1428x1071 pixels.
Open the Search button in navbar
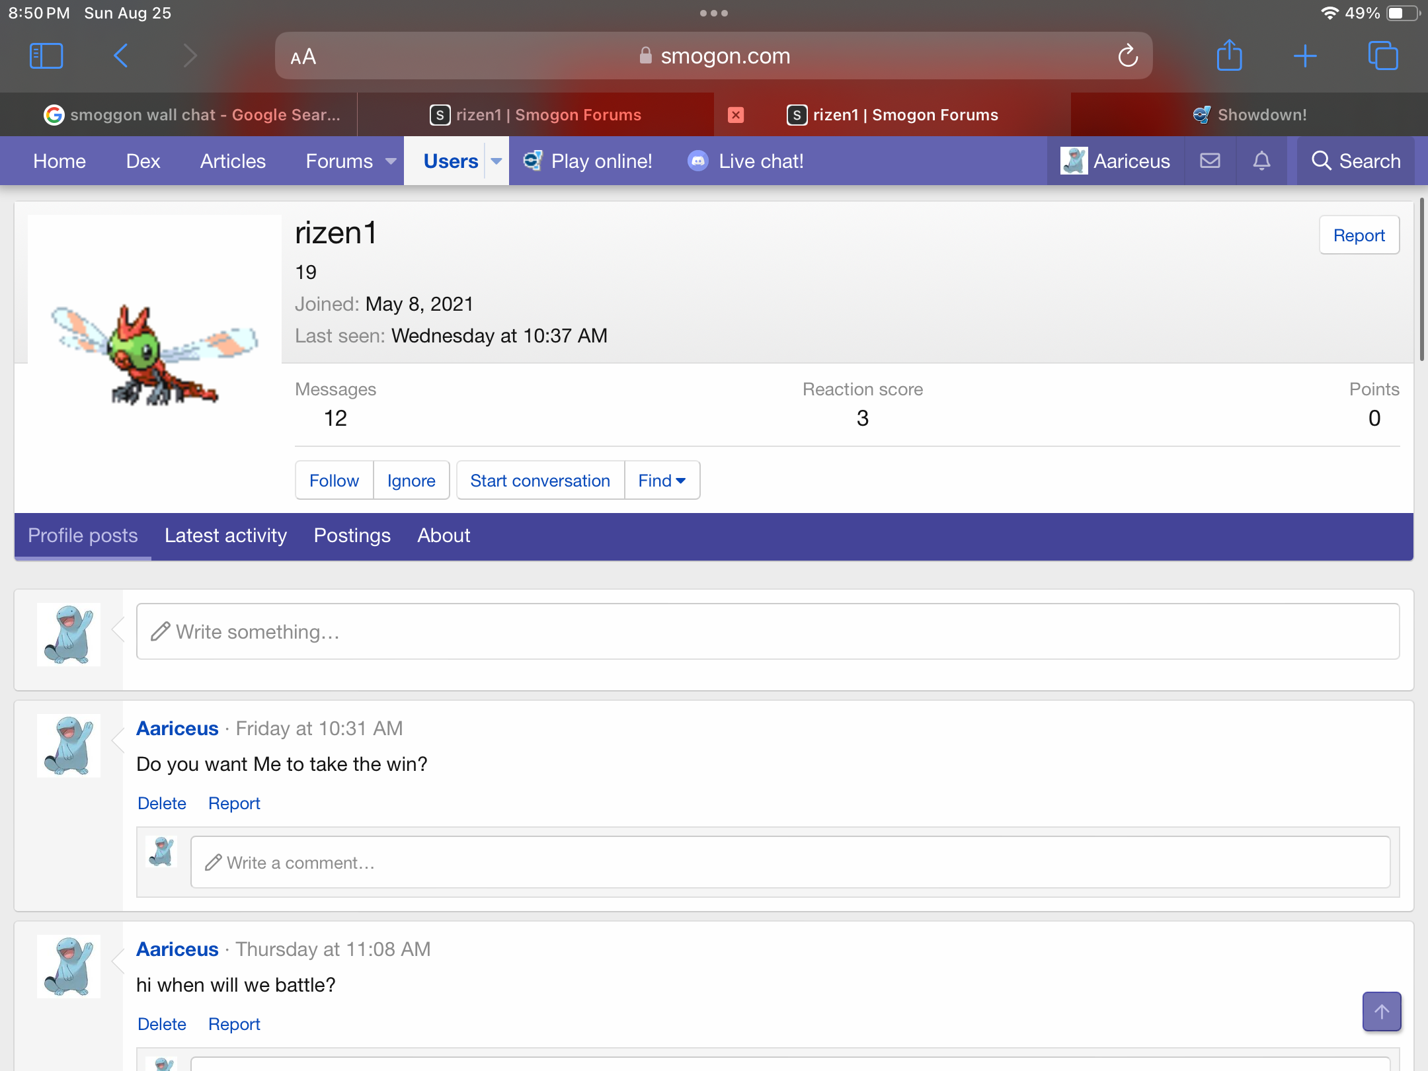(x=1355, y=161)
